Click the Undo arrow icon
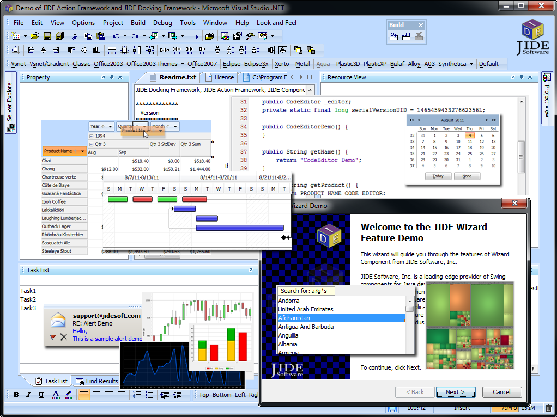This screenshot has width=557, height=417. coord(116,36)
